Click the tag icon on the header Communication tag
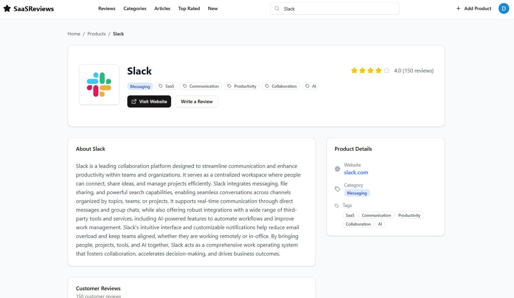Screen dimensions: 514x298 (185, 86)
